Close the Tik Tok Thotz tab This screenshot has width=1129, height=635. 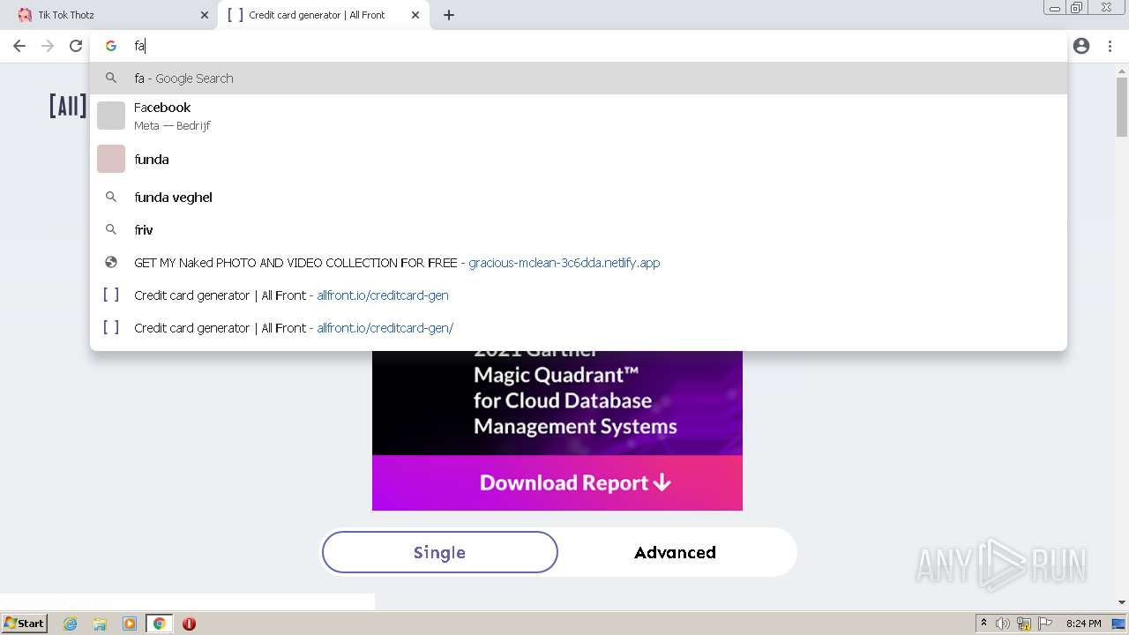pyautogui.click(x=205, y=15)
